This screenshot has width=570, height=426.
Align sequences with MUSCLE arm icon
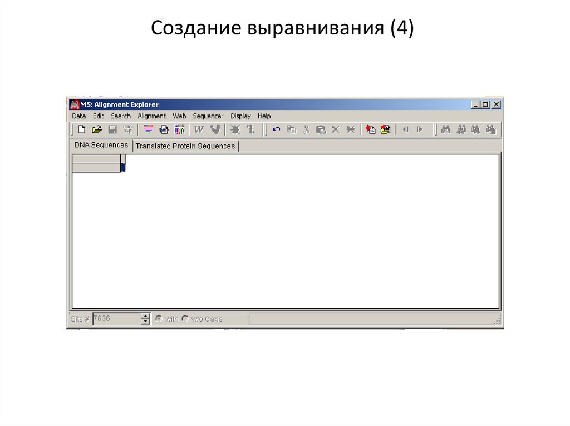(215, 129)
